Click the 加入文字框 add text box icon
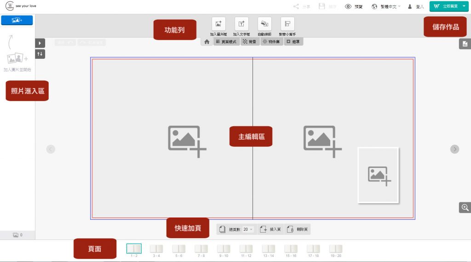 [x=241, y=24]
